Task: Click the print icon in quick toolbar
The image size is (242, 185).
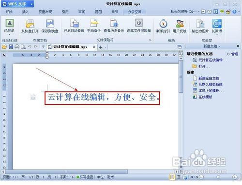Action: pos(17,47)
